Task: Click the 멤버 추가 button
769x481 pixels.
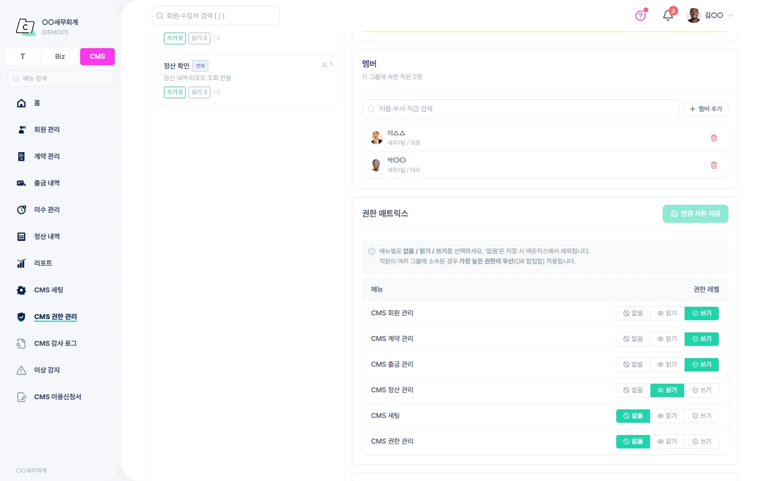Action: 705,109
